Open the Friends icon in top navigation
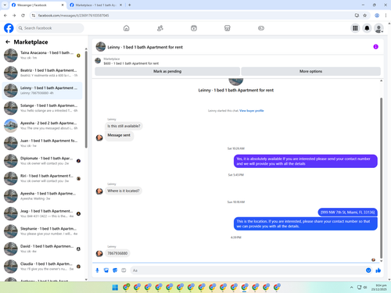 160,28
